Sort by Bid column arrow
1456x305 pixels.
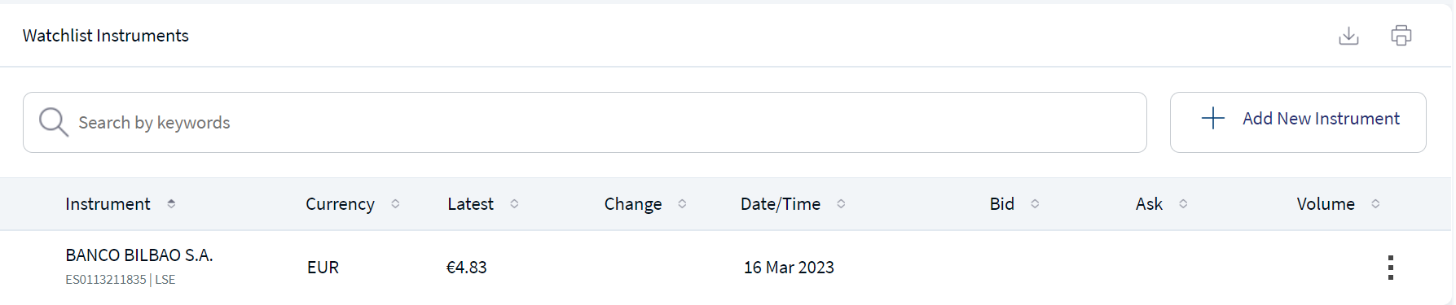pos(1035,204)
